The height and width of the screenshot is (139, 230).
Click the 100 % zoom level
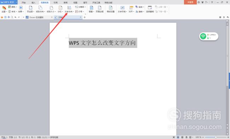tap(198, 137)
